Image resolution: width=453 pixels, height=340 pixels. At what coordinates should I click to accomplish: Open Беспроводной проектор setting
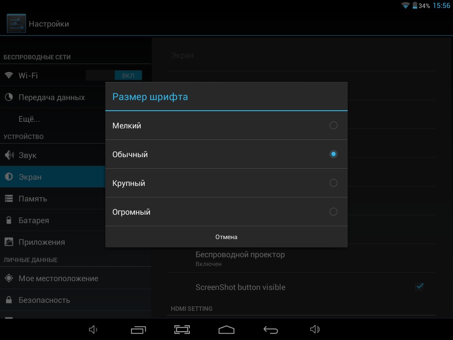coord(240,258)
